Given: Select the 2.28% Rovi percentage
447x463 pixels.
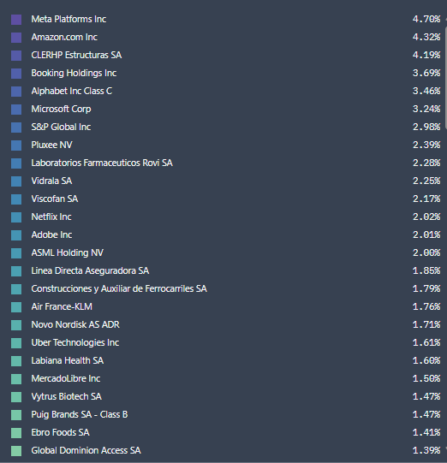Looking at the screenshot, I should [426, 163].
